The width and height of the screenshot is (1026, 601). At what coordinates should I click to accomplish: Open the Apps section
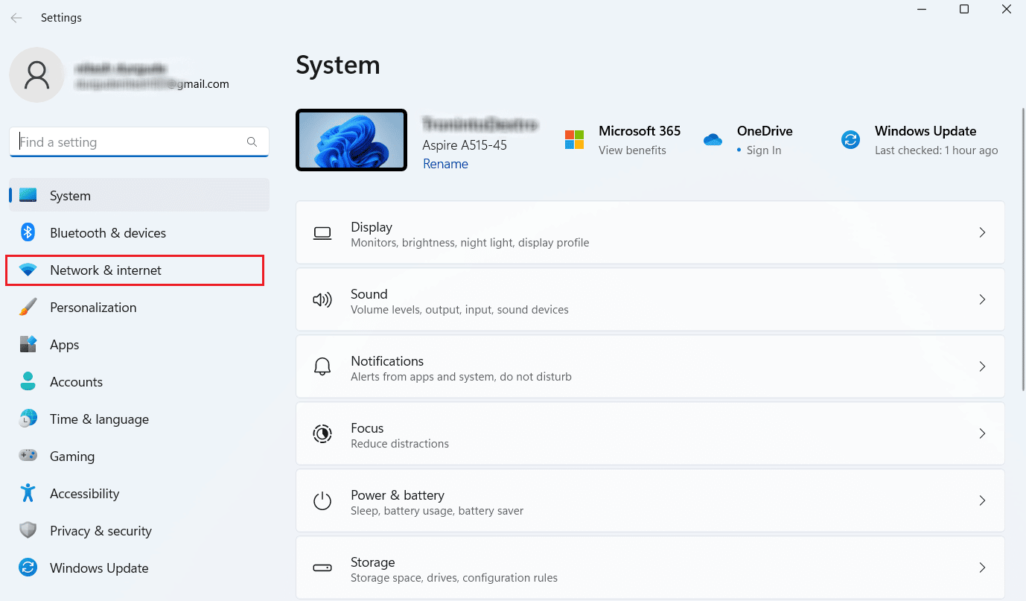click(x=139, y=345)
